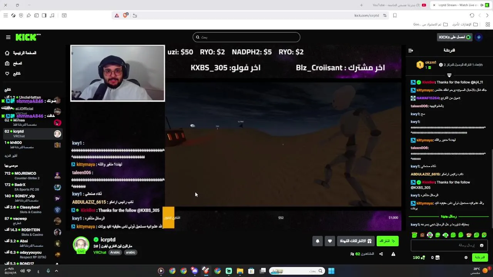
Task: Open the Brave browser hamburger menu
Action: (5, 15)
